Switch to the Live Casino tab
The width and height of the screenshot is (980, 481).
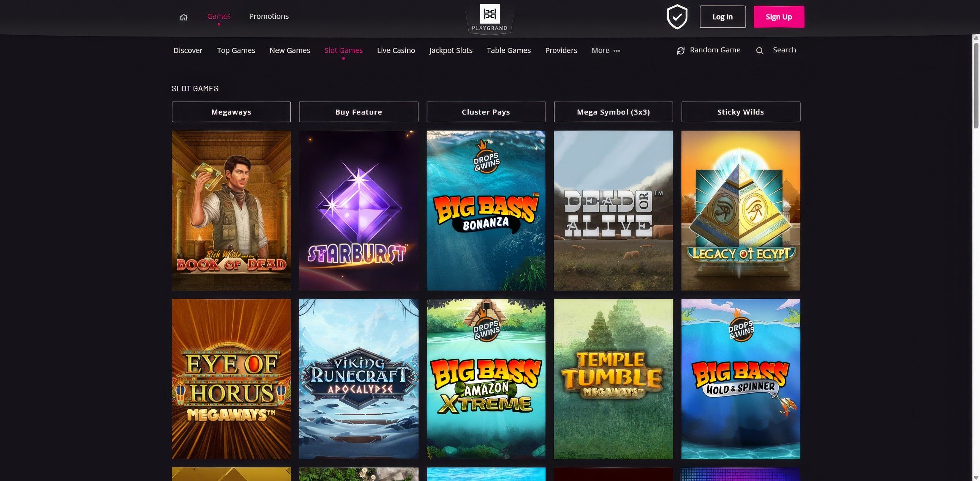click(396, 50)
